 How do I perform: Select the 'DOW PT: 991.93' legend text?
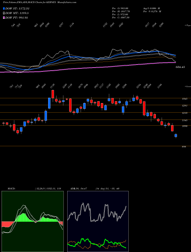pos(16,18)
